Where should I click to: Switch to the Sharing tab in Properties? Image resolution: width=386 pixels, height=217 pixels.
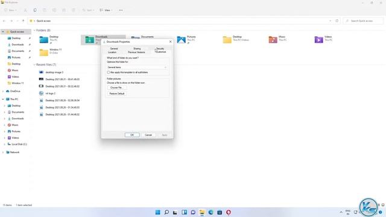[137, 49]
